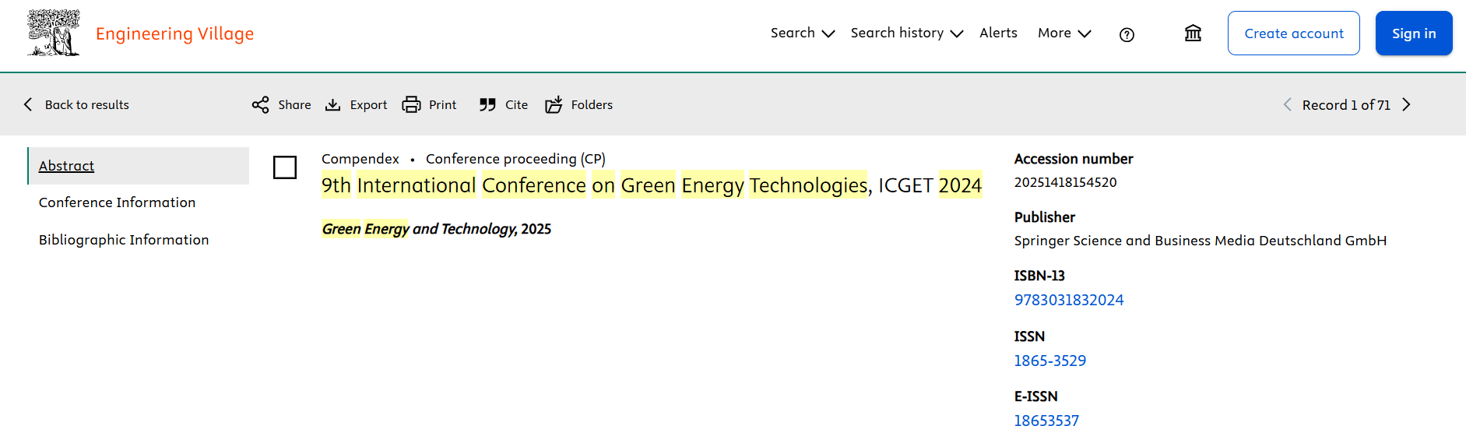Click the Create account button
Screen dimensions: 1466x447
[1293, 33]
